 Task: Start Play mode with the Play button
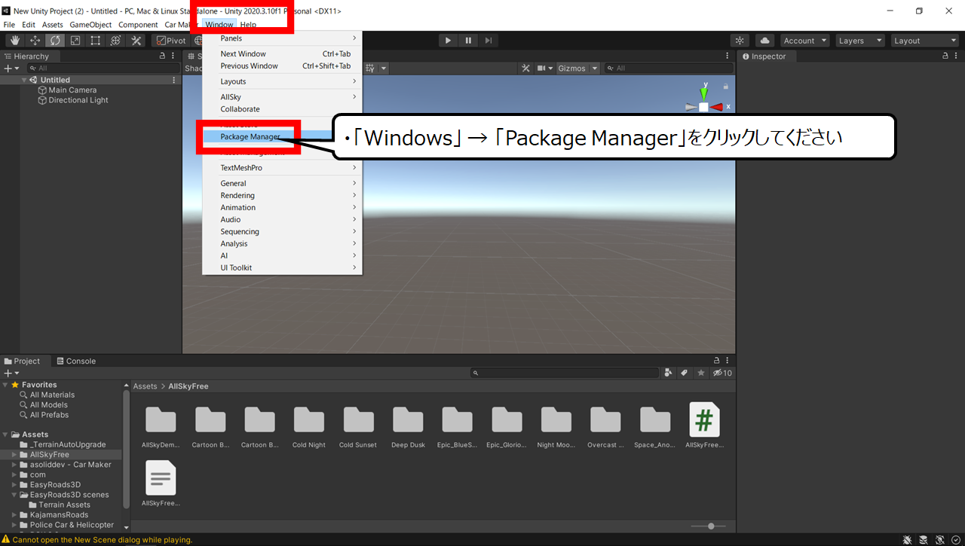point(449,41)
